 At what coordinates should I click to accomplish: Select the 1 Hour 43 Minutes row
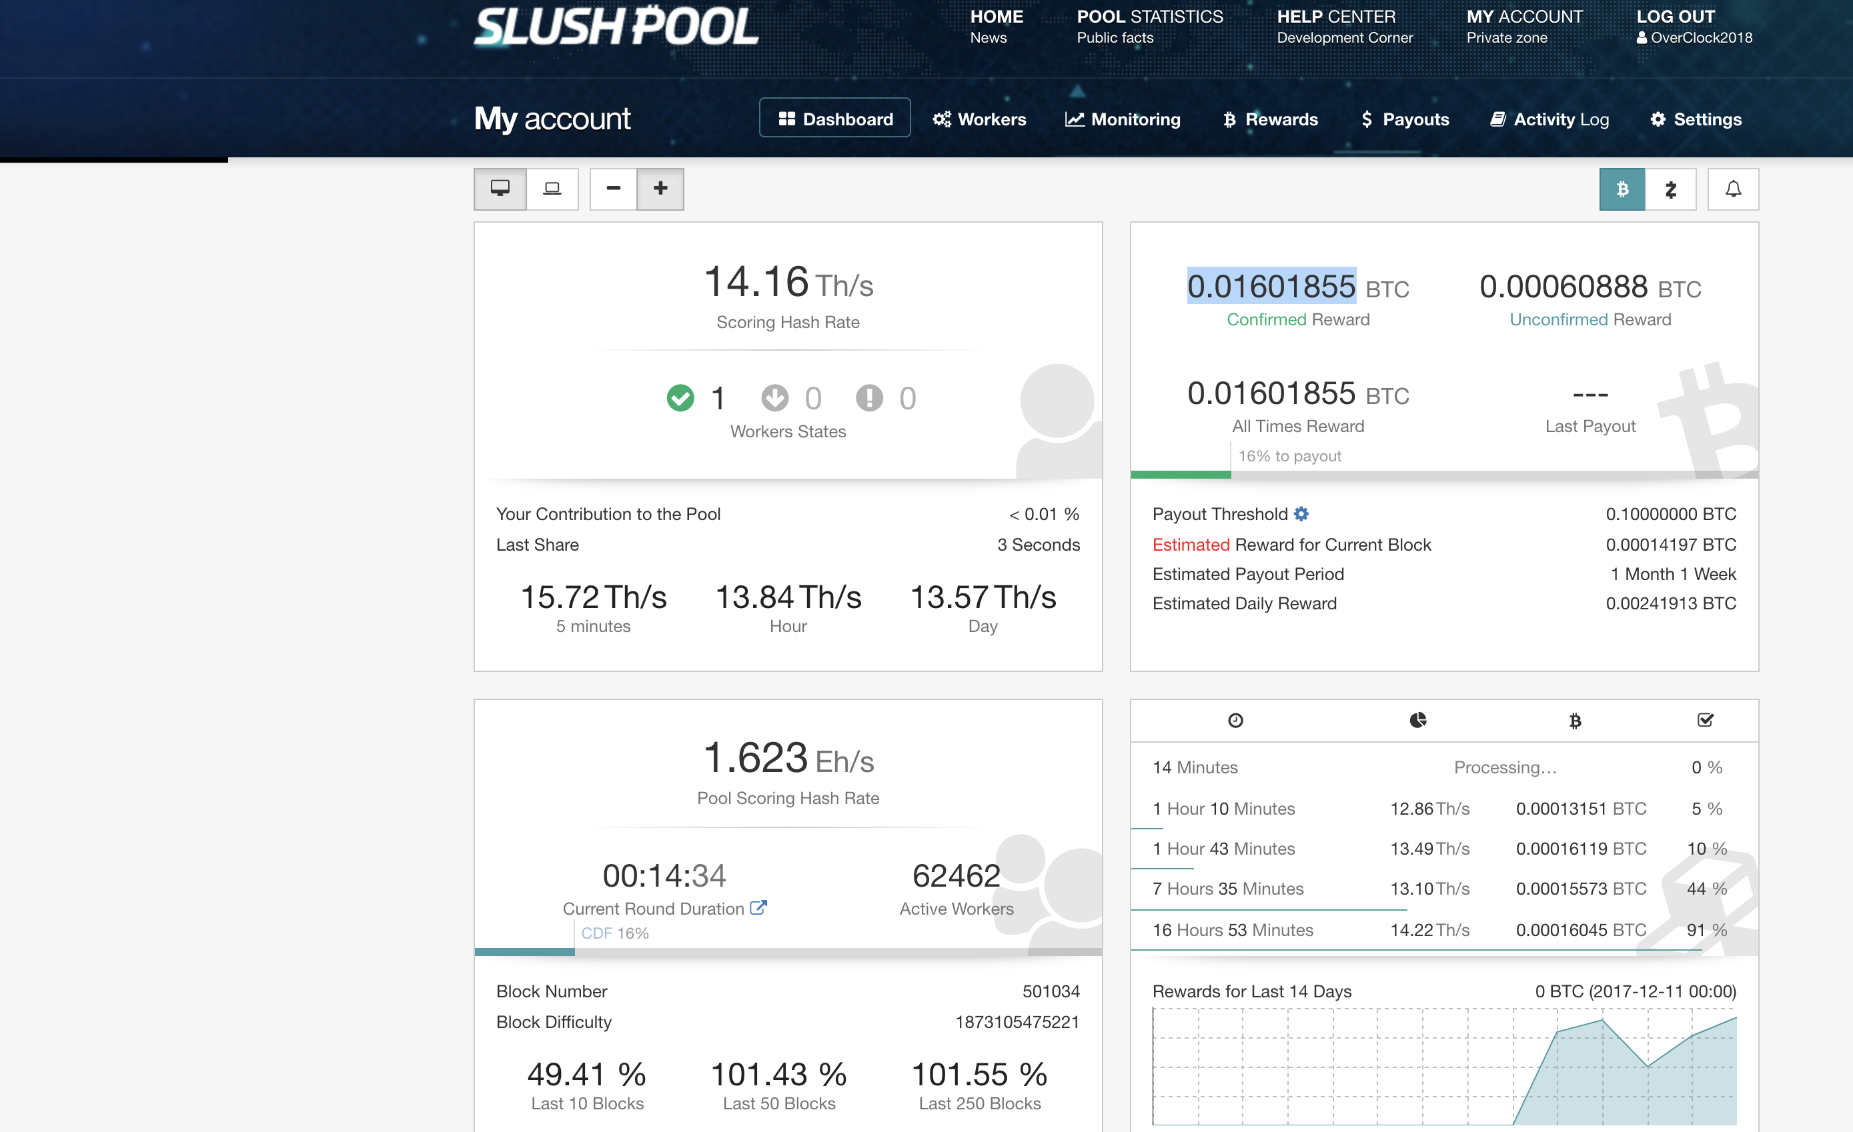click(x=1444, y=849)
